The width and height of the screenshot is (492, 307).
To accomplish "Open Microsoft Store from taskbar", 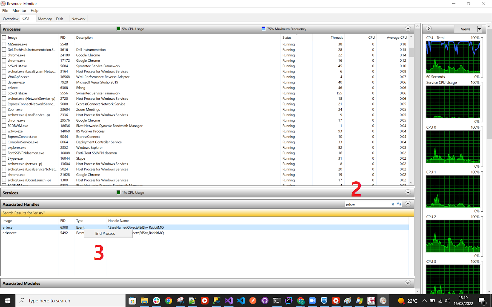I will pos(132,301).
